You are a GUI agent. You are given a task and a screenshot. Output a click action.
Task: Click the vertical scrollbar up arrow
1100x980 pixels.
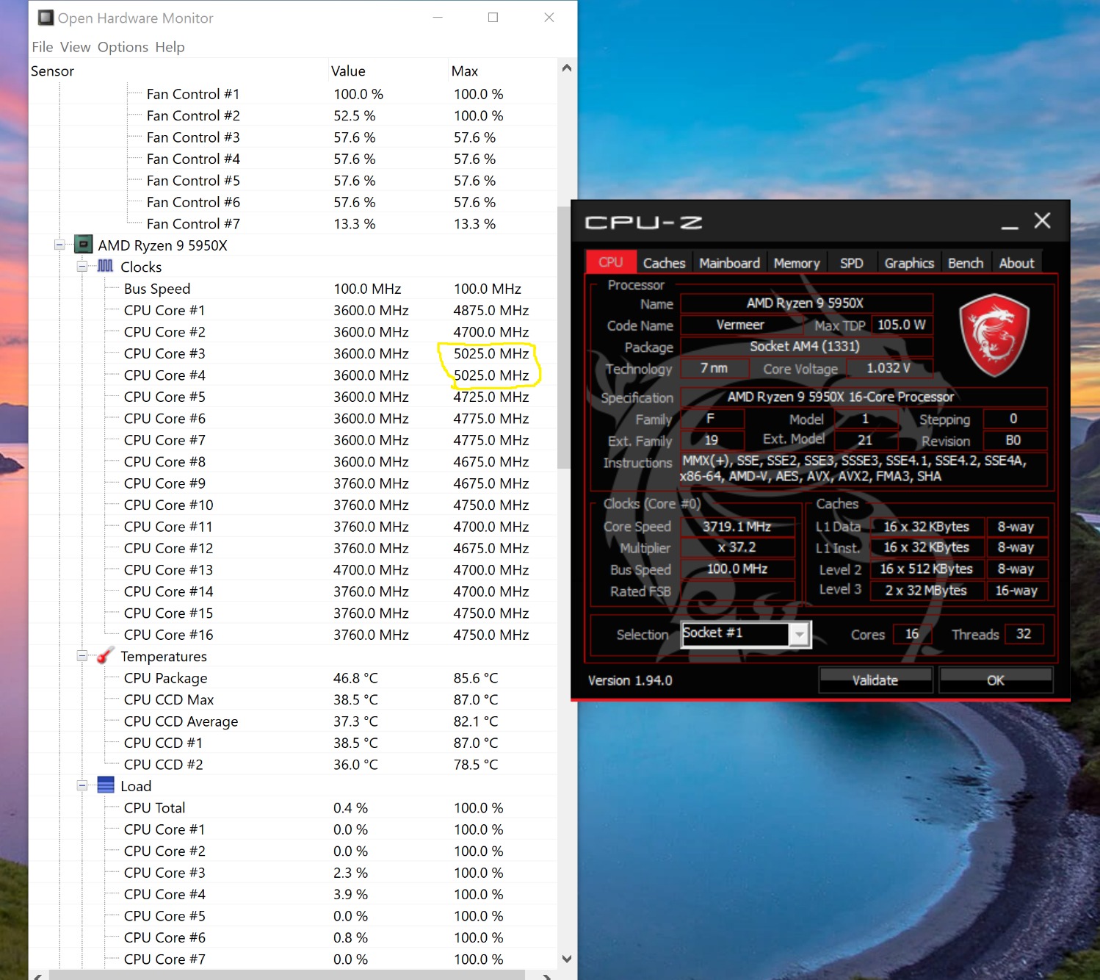[566, 68]
